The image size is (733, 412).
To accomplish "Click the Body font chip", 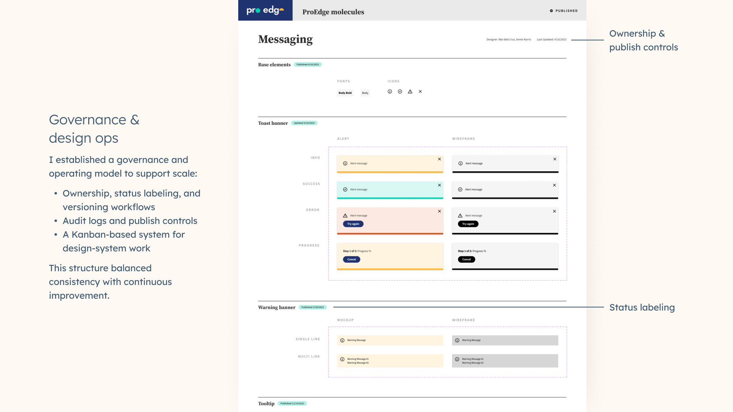I will point(365,93).
